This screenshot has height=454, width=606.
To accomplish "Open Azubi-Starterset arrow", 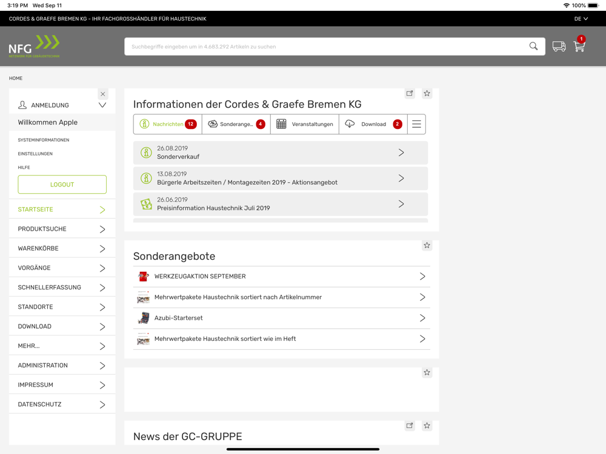I will point(422,318).
